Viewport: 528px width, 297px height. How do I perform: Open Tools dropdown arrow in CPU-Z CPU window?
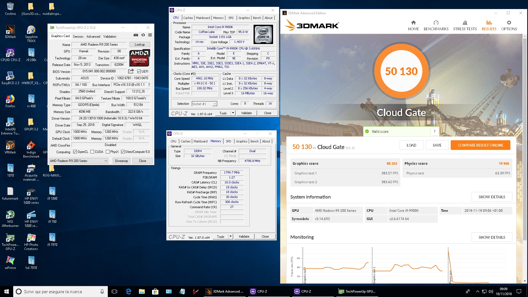click(x=233, y=113)
